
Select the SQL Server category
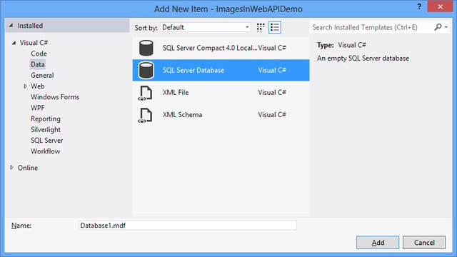pyautogui.click(x=47, y=141)
